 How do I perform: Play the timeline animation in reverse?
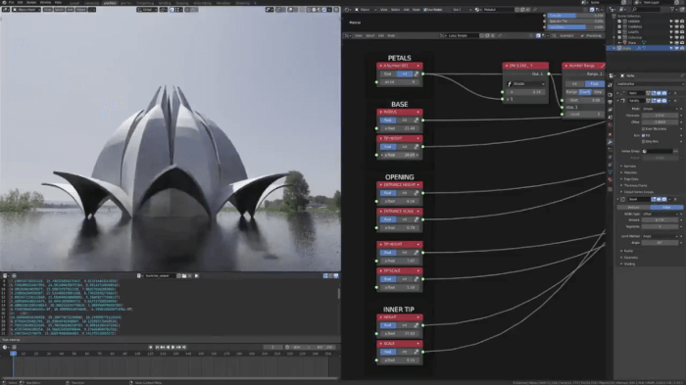click(x=168, y=348)
